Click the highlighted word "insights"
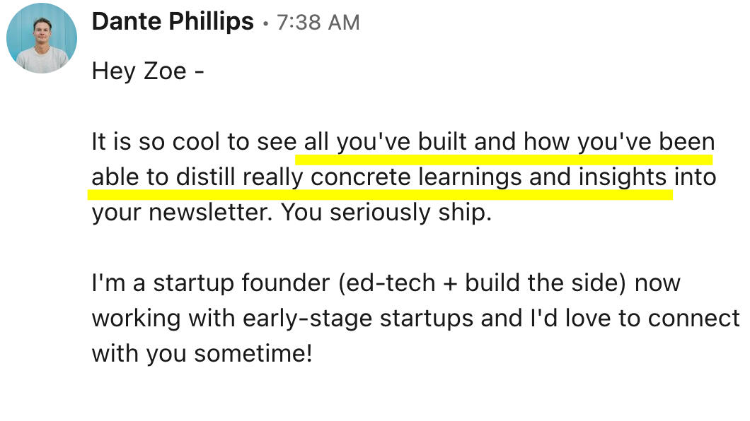The image size is (750, 421). click(622, 177)
